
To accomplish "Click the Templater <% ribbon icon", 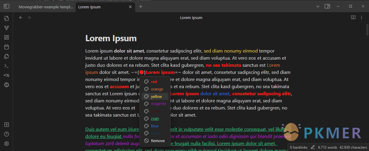I will (x=7, y=75).
